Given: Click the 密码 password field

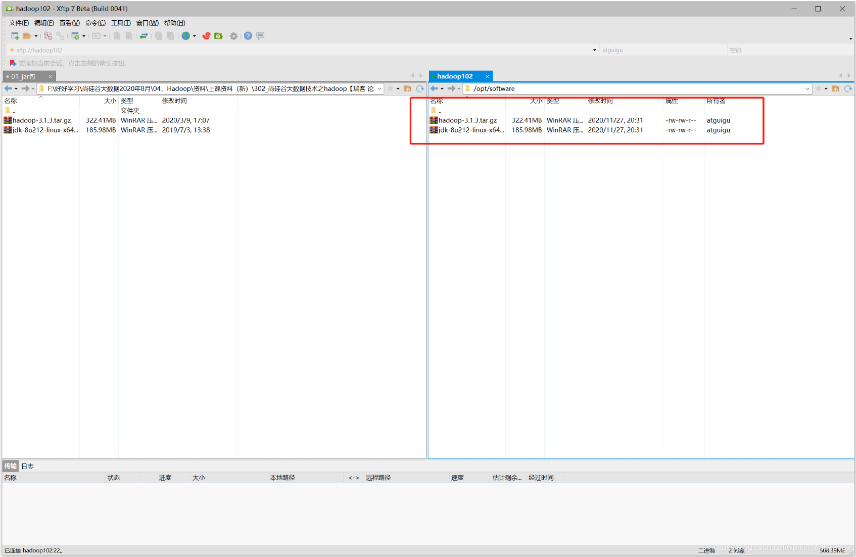Looking at the screenshot, I should pyautogui.click(x=789, y=50).
